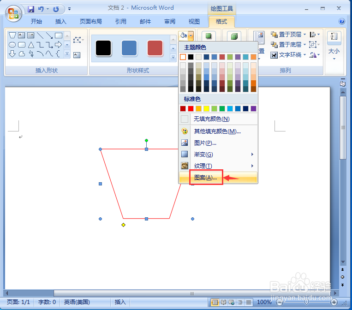Select the 格式 tab
Viewport: 352px width, 310px height.
point(221,22)
